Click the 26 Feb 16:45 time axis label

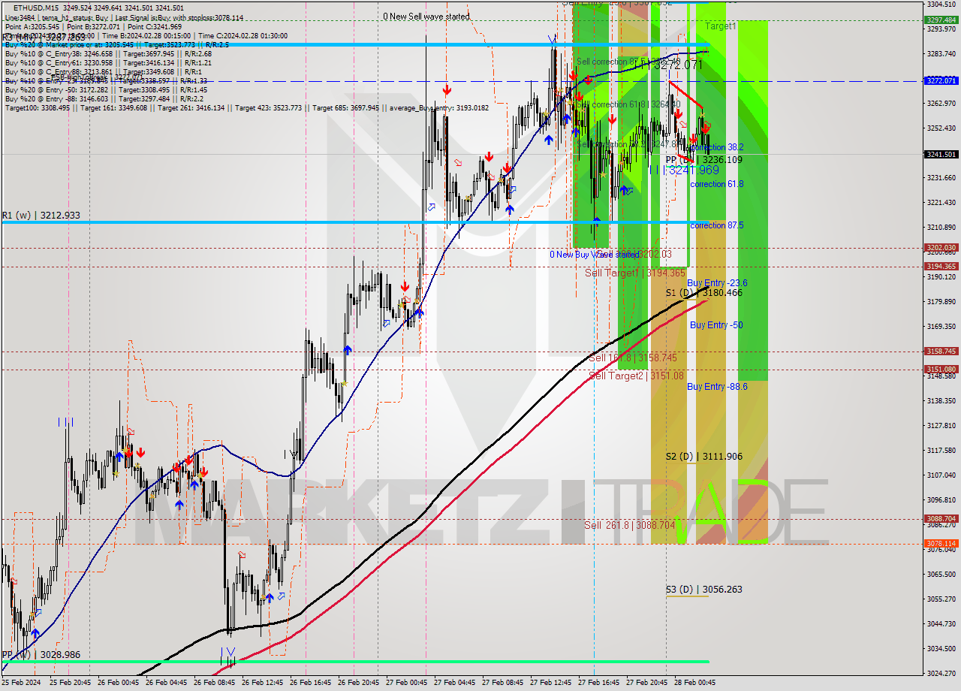click(x=312, y=683)
